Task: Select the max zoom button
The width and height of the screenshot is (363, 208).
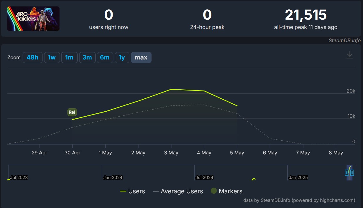Action: click(x=141, y=57)
